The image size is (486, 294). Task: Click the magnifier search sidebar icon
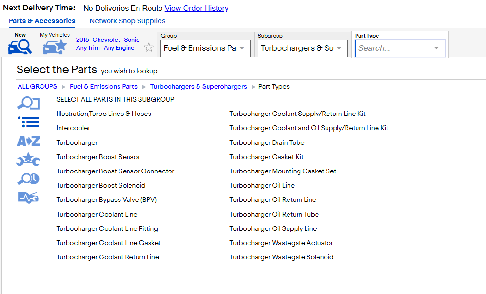coord(28,103)
